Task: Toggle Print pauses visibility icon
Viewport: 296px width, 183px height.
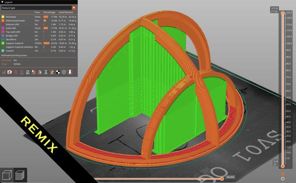Action: tap(46, 72)
